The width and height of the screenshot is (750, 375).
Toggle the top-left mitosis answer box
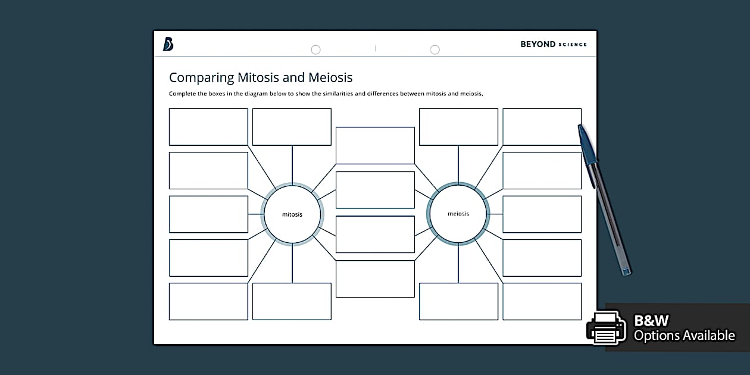[x=208, y=126]
